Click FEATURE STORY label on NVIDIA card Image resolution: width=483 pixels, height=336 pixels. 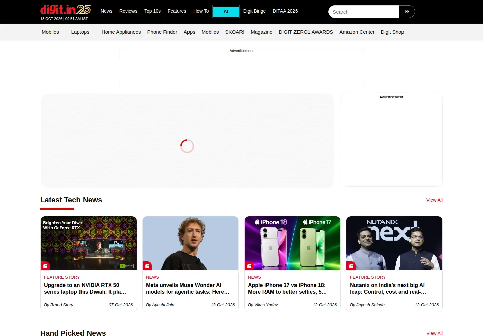tap(62, 277)
